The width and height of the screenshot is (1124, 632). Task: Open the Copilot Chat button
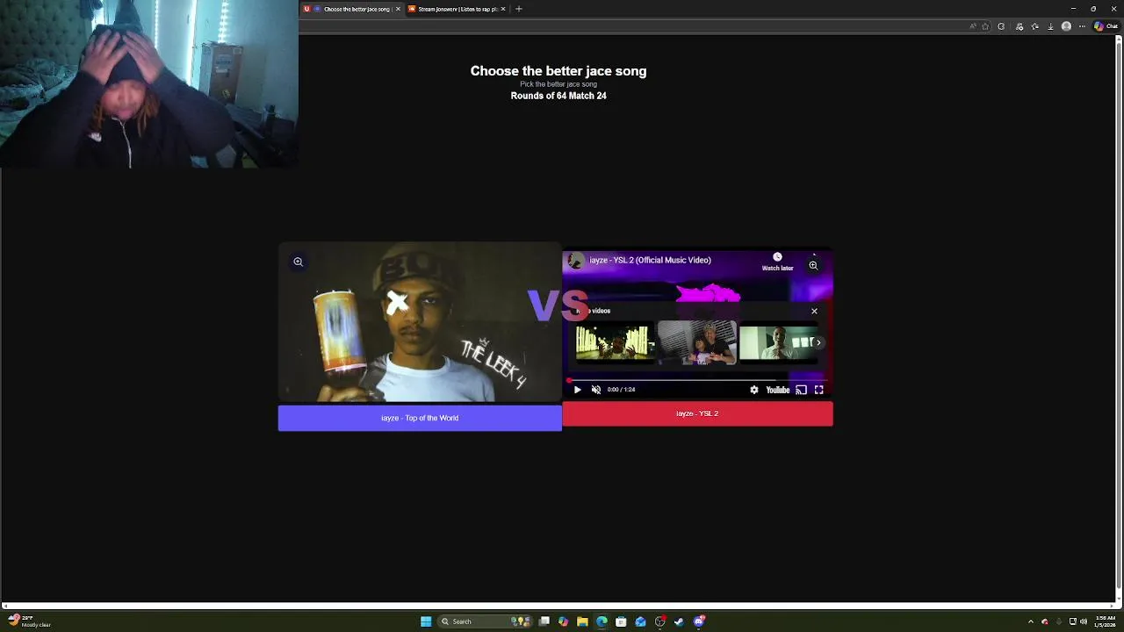click(x=1106, y=26)
